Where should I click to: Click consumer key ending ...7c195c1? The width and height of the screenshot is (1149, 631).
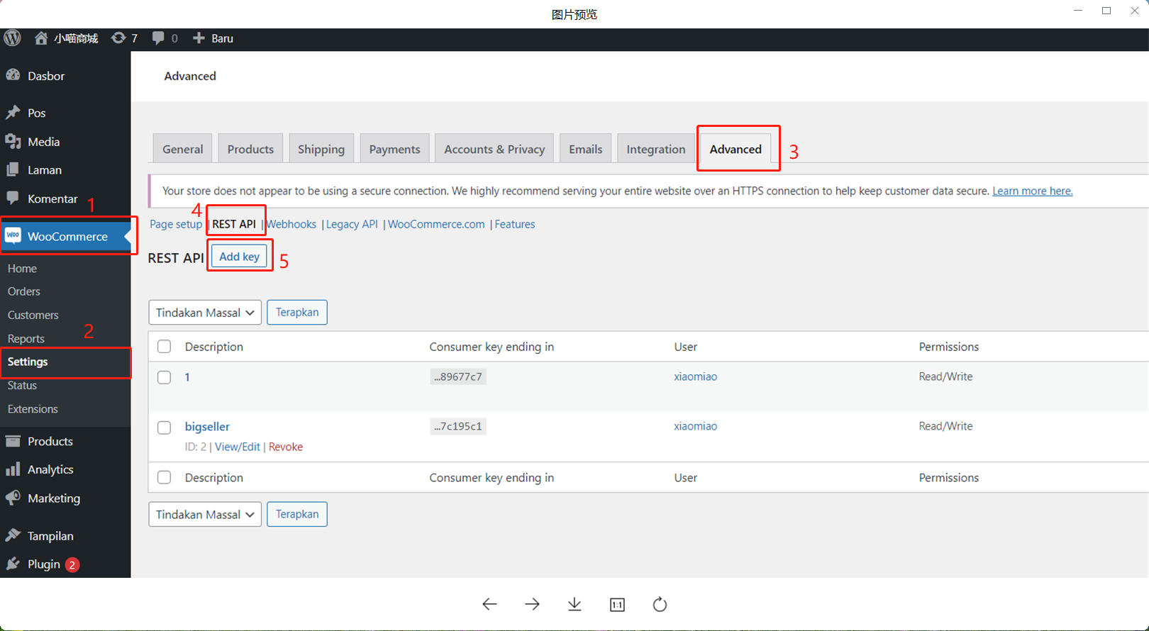[458, 426]
